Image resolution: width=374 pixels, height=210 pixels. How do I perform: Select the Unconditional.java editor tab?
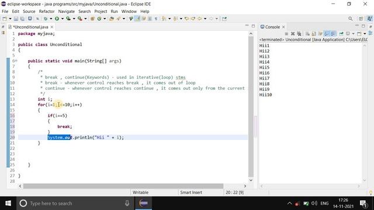coord(30,27)
